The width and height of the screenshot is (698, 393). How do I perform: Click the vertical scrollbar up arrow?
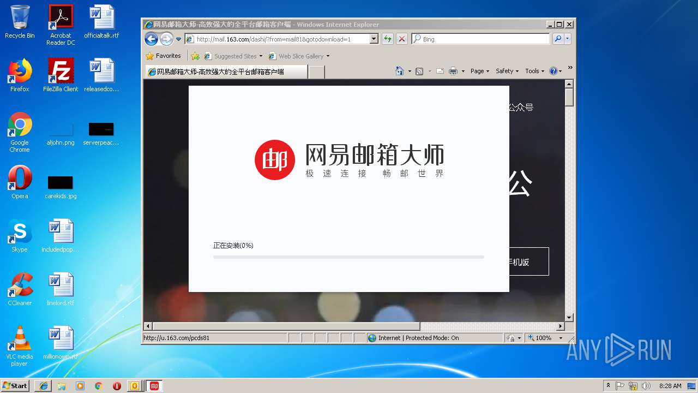pos(569,84)
